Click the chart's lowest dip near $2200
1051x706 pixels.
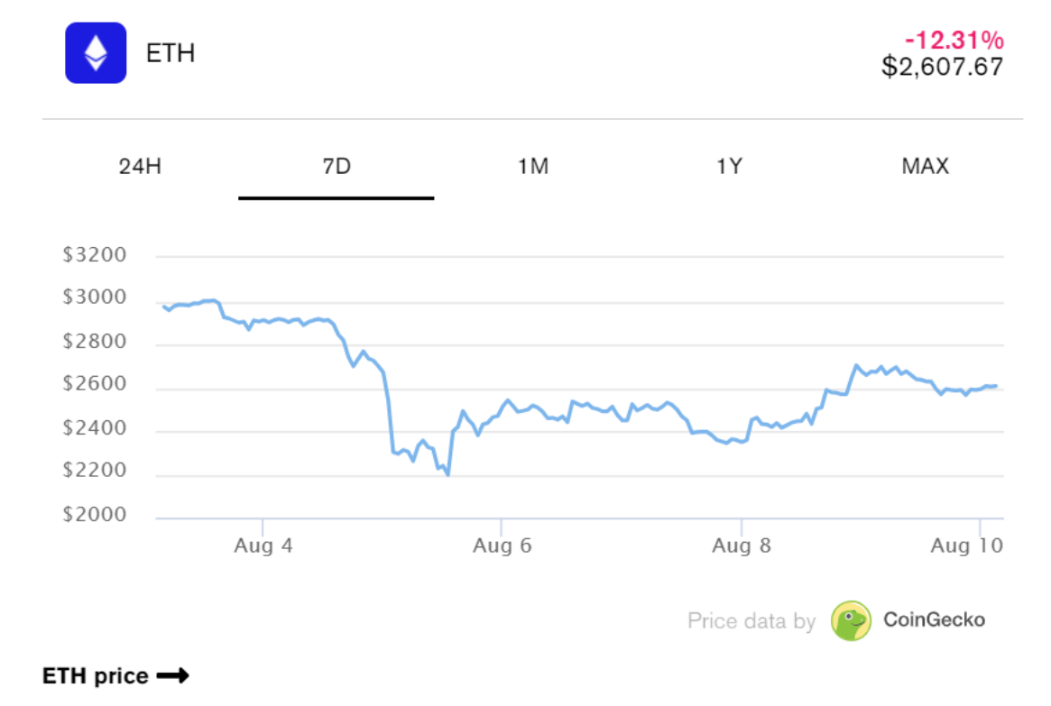(447, 474)
